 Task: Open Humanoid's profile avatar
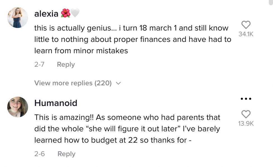[x=18, y=107]
